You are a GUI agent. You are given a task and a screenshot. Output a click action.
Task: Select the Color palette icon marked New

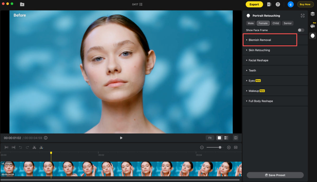(x=313, y=26)
